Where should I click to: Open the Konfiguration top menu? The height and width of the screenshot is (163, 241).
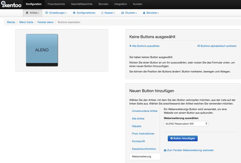coord(34,4)
